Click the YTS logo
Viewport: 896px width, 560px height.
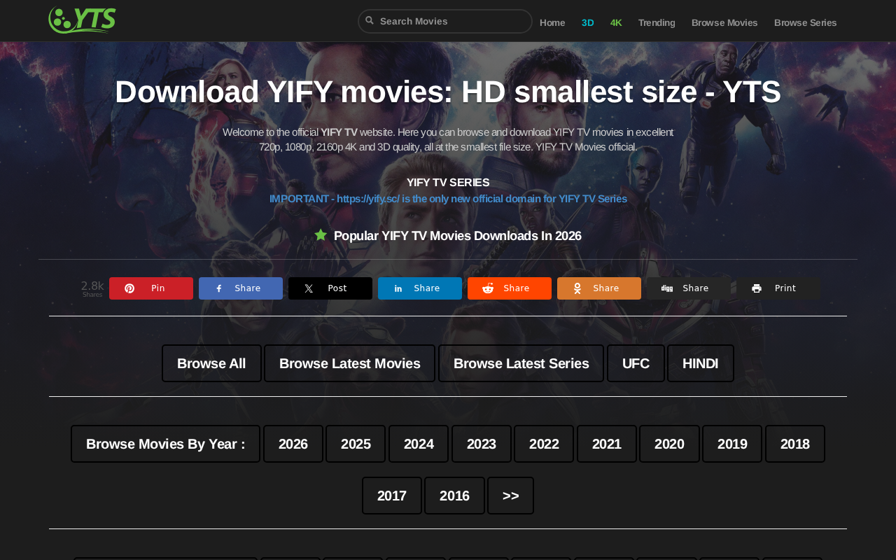coord(82,20)
